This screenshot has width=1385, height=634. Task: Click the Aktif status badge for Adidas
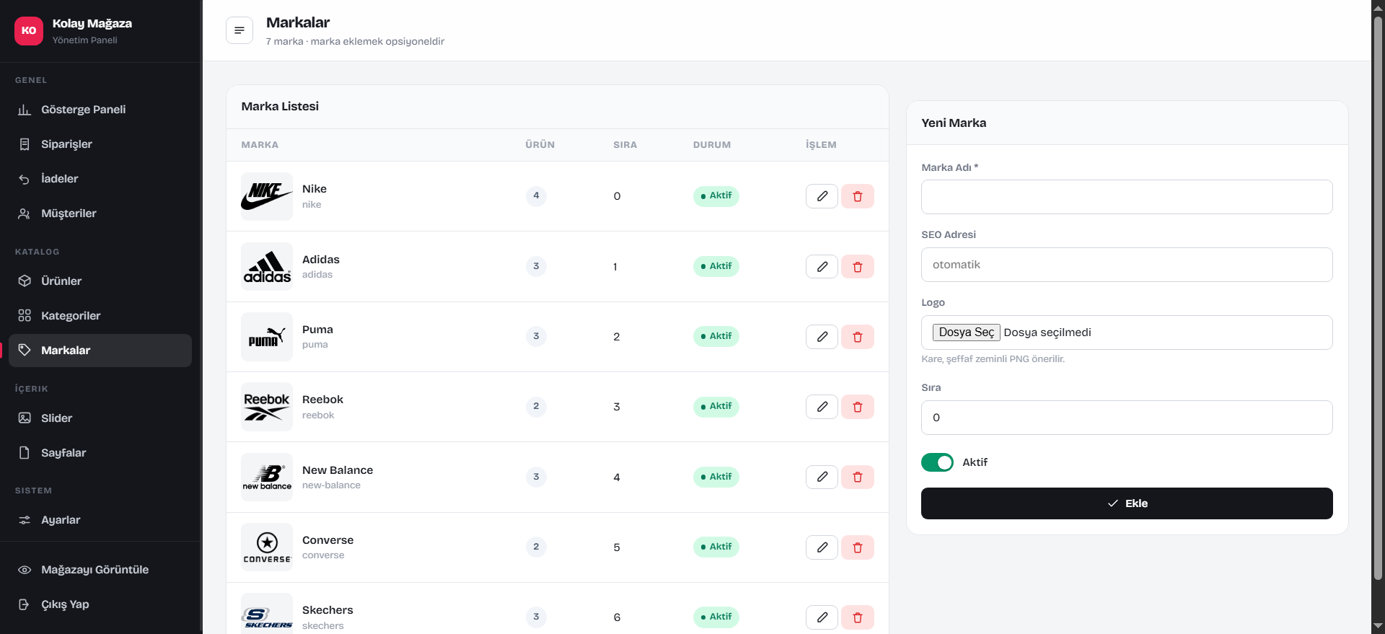pyautogui.click(x=716, y=267)
